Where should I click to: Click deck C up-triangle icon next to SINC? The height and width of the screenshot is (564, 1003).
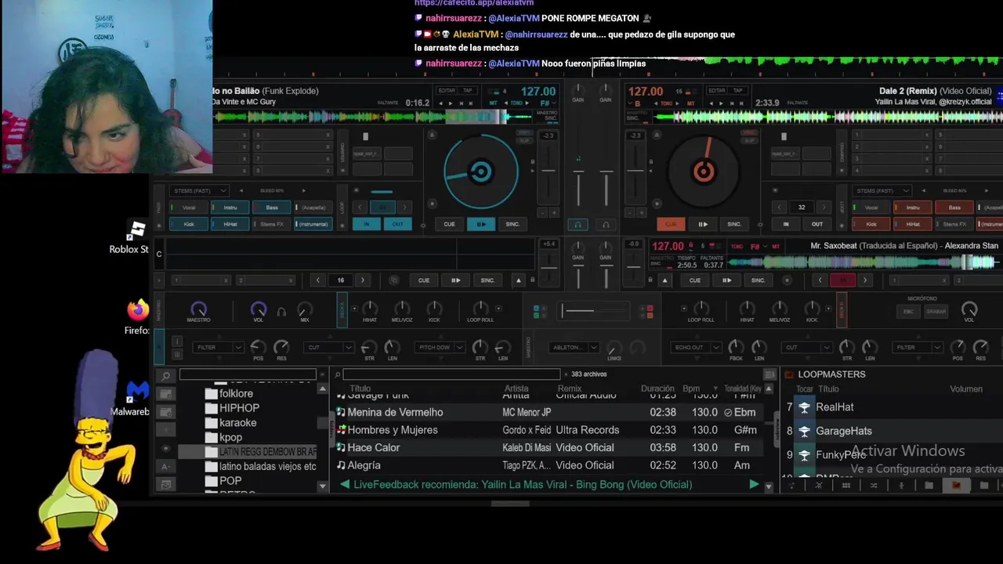[x=518, y=280]
